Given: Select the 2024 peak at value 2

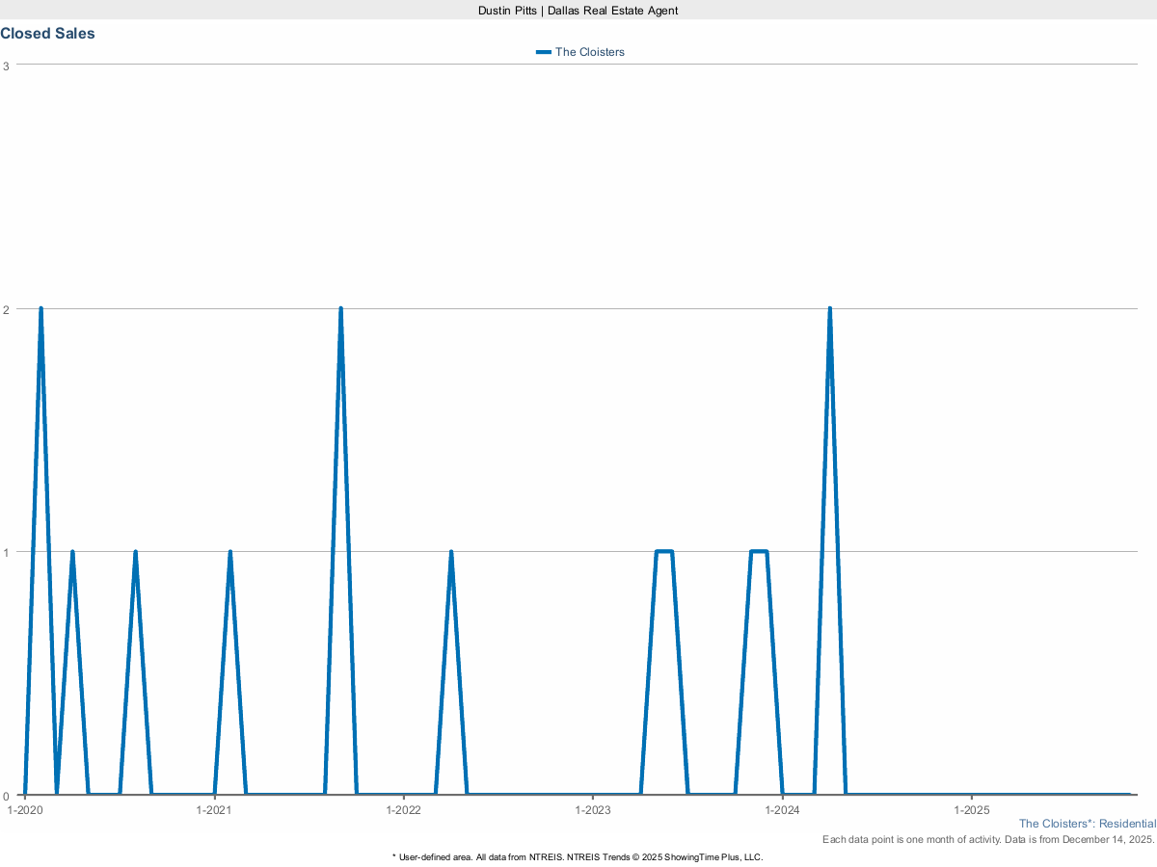Looking at the screenshot, I should coord(829,309).
